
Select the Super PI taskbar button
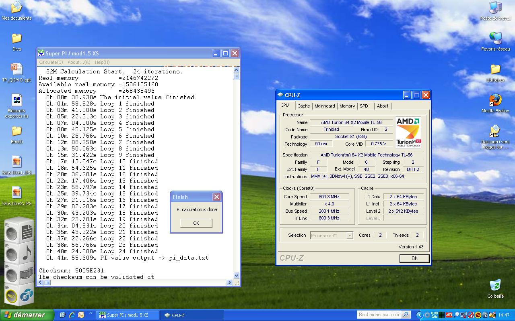[128, 315]
